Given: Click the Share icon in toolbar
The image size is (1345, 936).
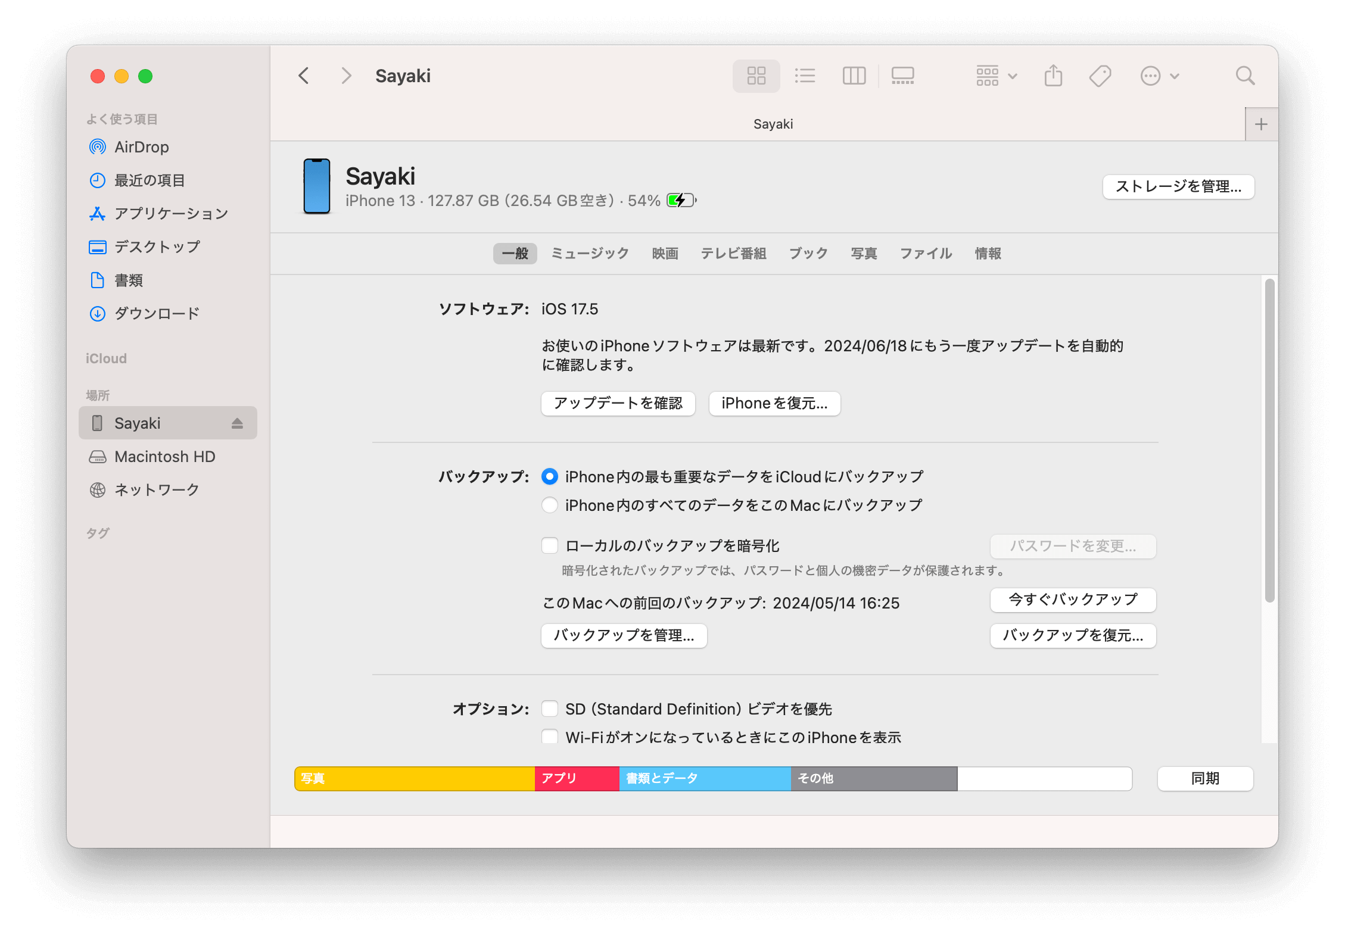Looking at the screenshot, I should point(1053,76).
